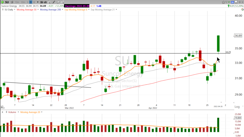
Task: Open the dropdown arrow next to Log
Action: point(242,106)
